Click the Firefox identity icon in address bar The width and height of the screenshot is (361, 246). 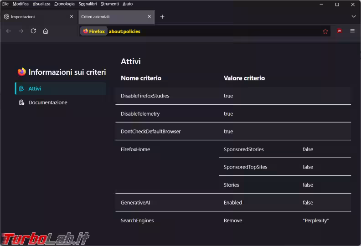pos(94,31)
